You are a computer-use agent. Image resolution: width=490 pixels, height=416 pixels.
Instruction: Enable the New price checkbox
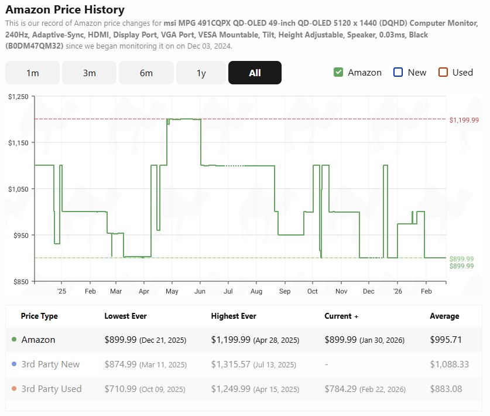click(x=398, y=72)
